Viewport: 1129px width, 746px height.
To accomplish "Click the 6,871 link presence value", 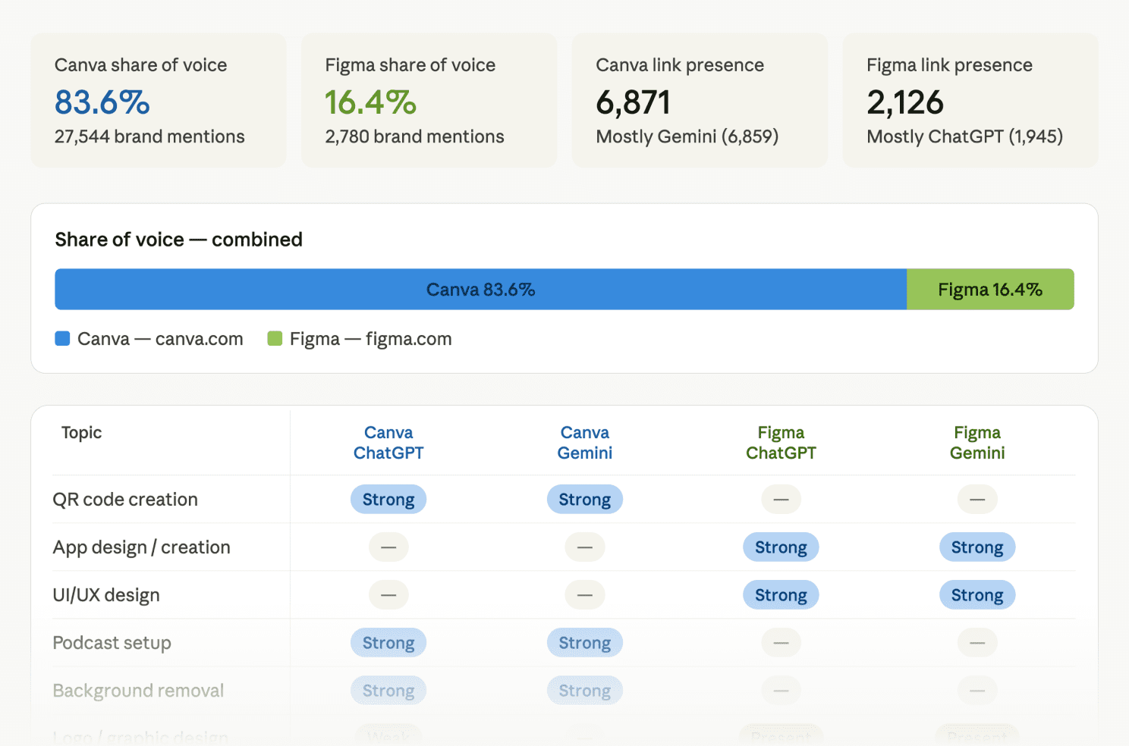I will (x=634, y=102).
